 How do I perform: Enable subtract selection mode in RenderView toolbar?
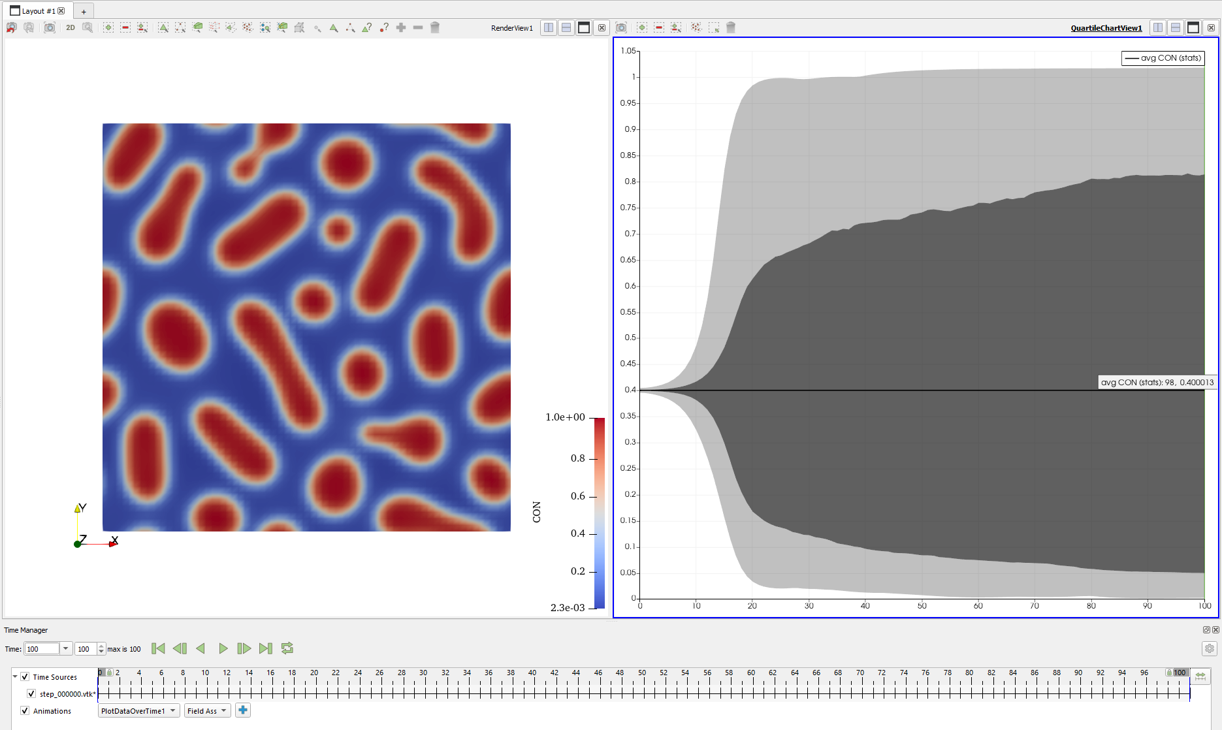(x=125, y=27)
